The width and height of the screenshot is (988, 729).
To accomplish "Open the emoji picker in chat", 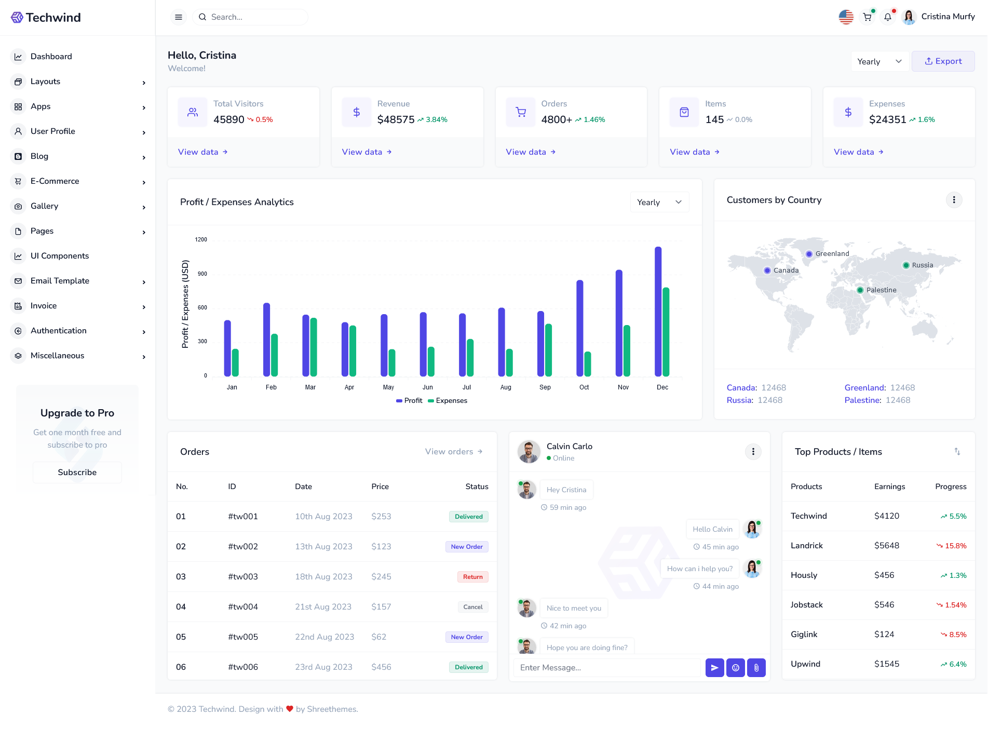I will 735,668.
